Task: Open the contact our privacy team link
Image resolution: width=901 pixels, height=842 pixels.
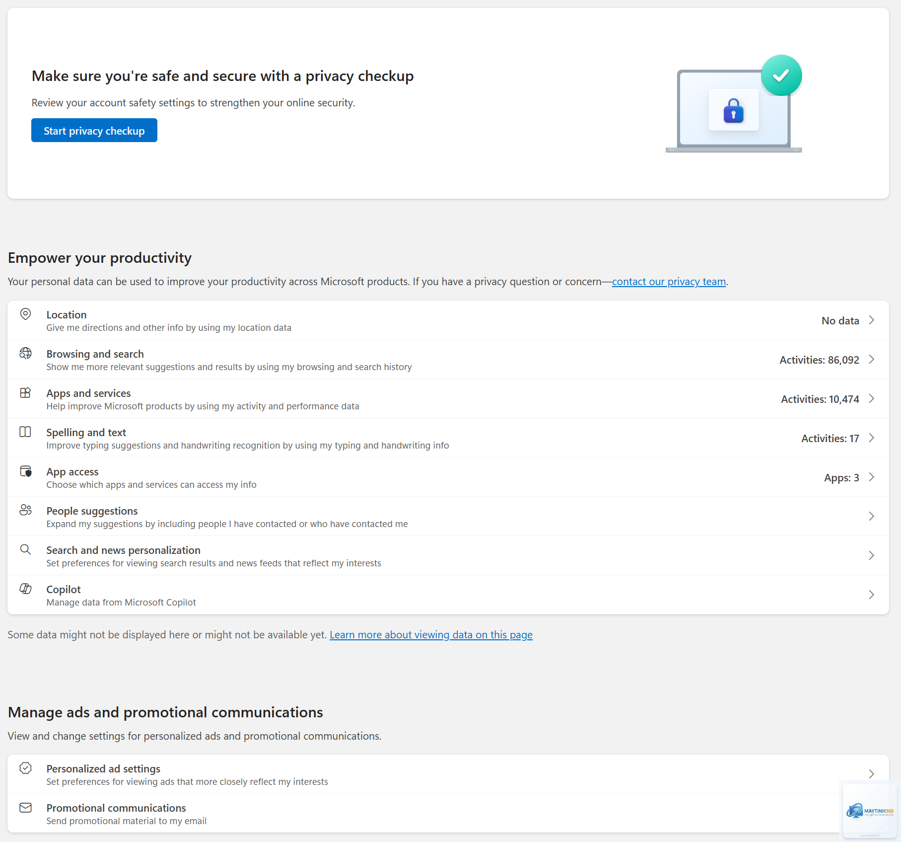Action: tap(669, 282)
